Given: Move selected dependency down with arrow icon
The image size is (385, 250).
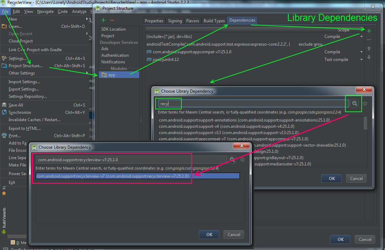Looking at the screenshot, I should coord(369,57).
